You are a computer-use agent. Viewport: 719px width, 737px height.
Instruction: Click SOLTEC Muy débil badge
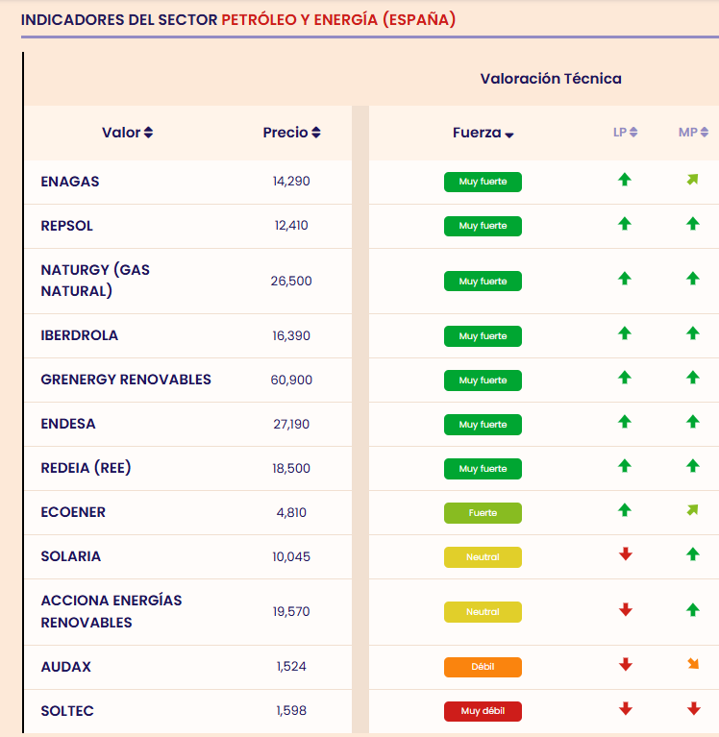(483, 711)
